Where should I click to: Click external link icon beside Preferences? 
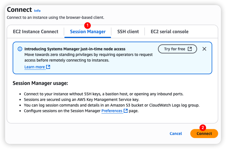click(126, 111)
